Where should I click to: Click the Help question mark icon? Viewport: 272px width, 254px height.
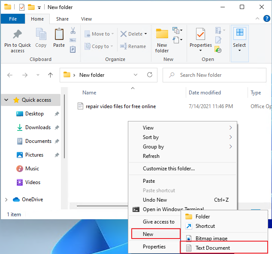point(266,18)
